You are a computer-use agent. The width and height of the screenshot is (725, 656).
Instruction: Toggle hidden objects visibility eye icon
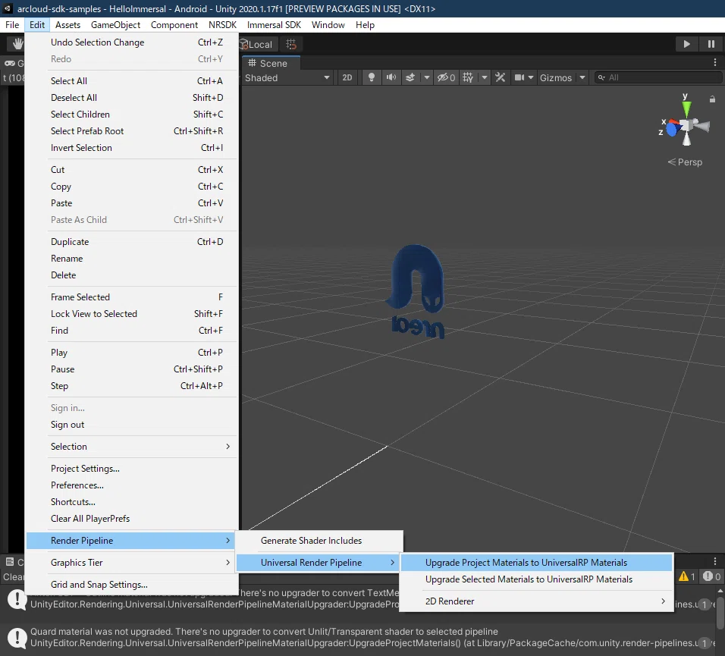pos(446,77)
